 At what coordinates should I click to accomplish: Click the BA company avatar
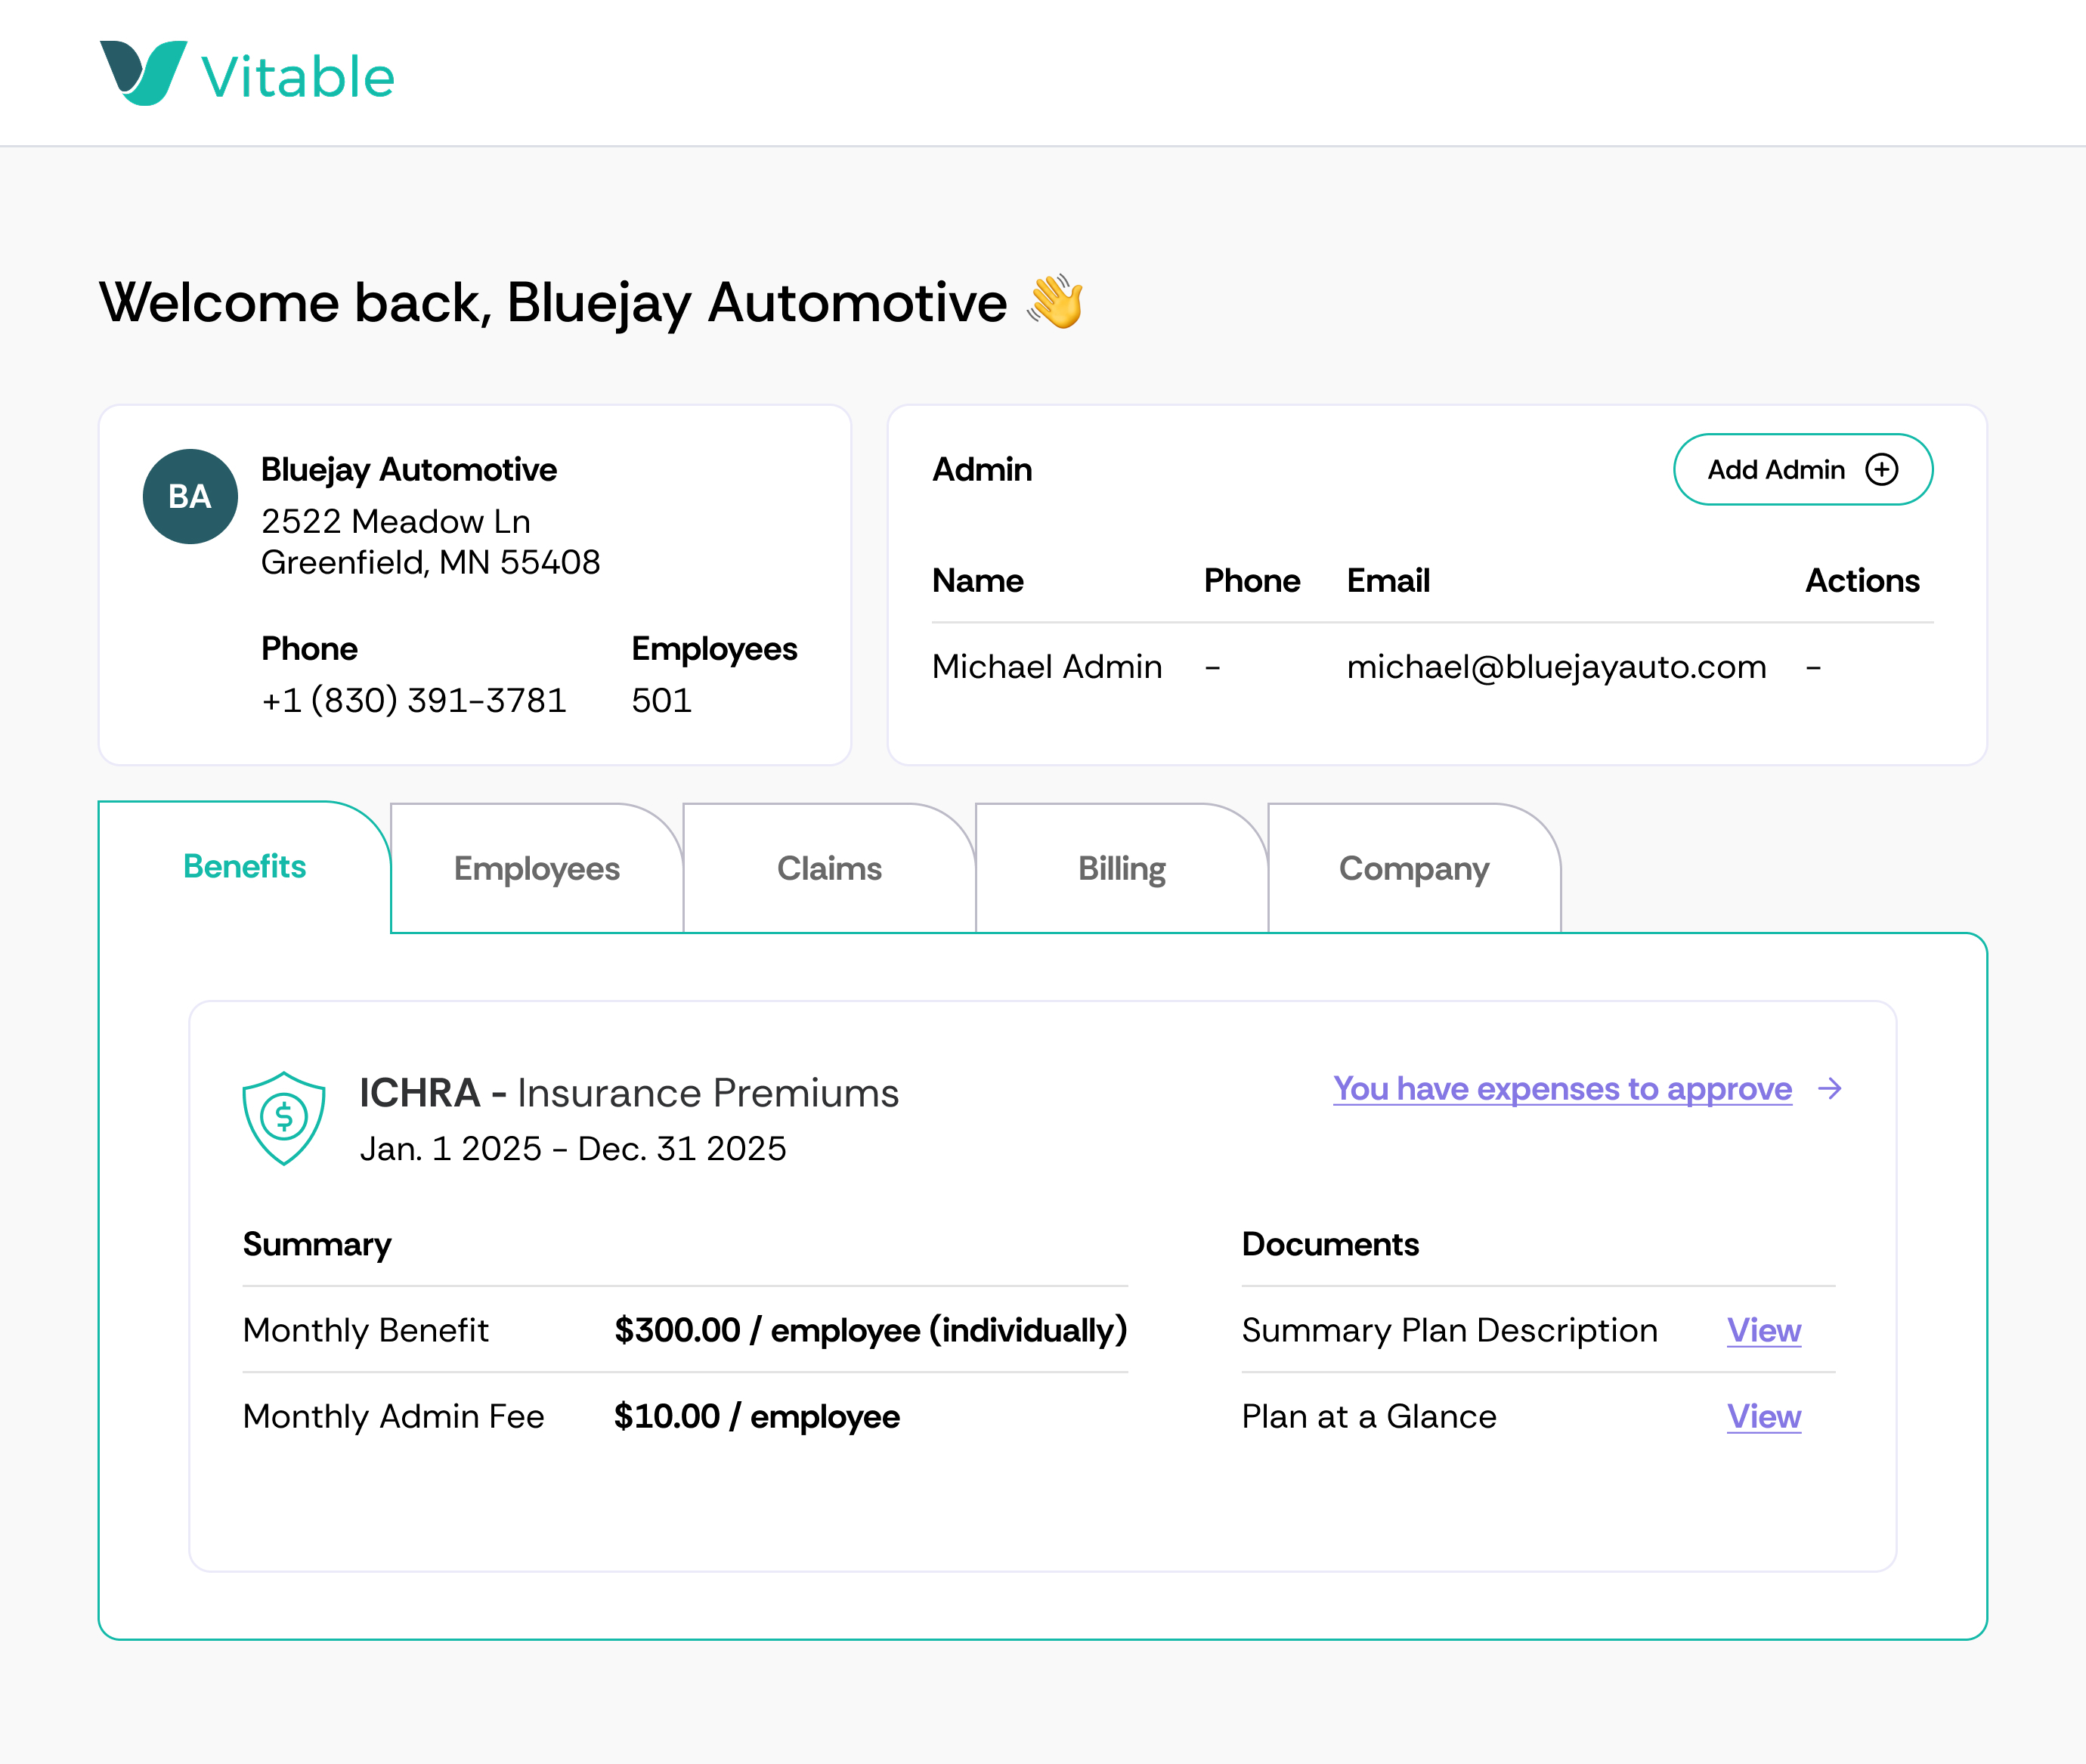click(190, 496)
